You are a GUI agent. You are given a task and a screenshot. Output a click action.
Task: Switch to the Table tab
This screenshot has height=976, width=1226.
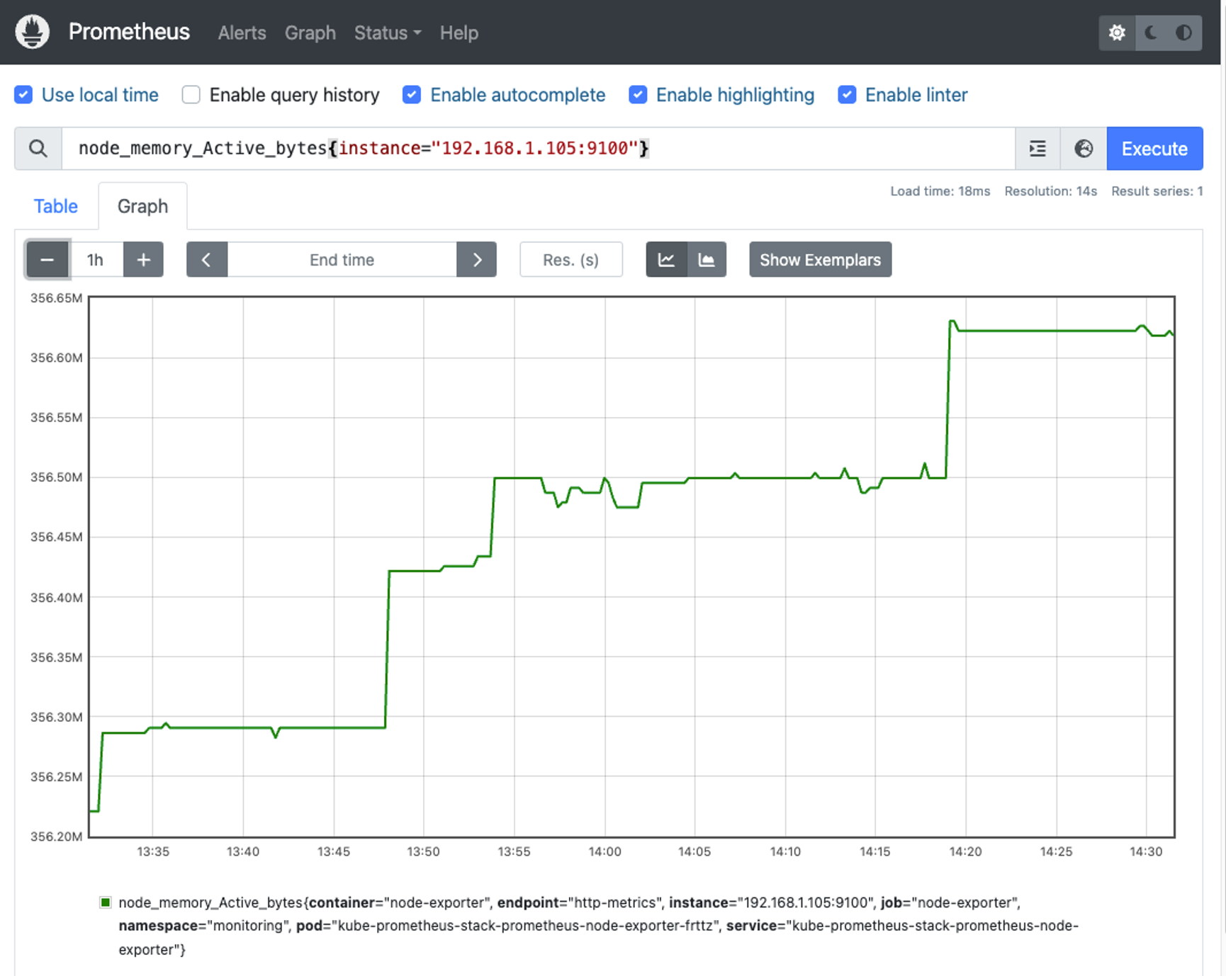coord(56,206)
